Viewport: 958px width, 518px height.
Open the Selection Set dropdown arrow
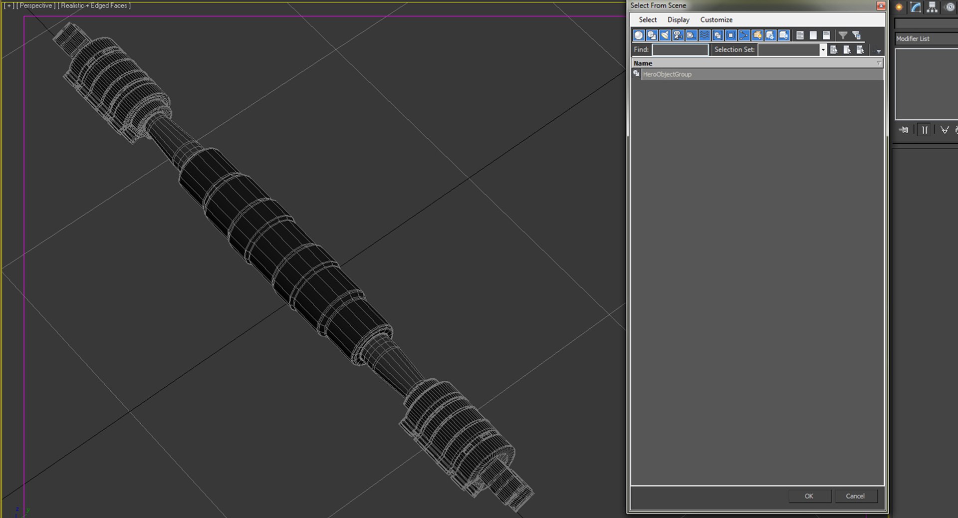tap(823, 50)
